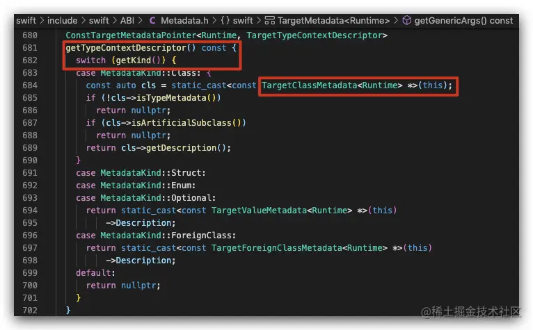Click line number 691 in gutter
533x330 pixels.
(30, 173)
